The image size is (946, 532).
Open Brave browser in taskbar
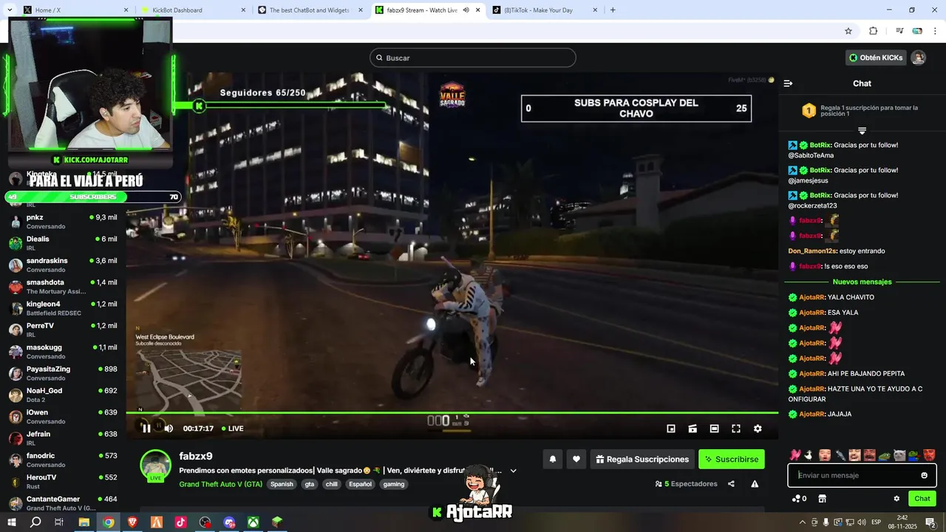132,522
